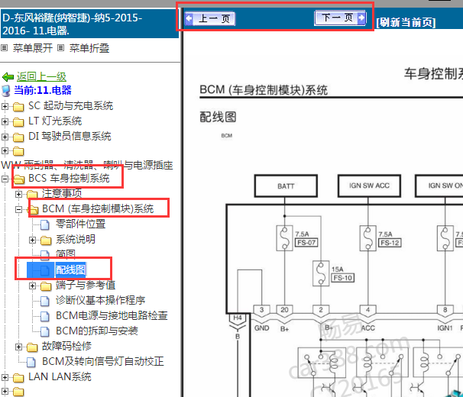Click the 刷新当前页 refresh link
Screen dimensions: 463x397
tap(406, 22)
